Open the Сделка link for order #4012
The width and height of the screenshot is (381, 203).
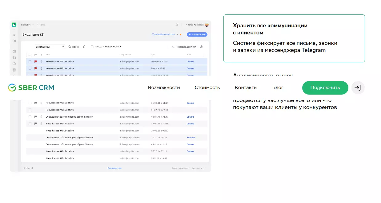point(190,151)
